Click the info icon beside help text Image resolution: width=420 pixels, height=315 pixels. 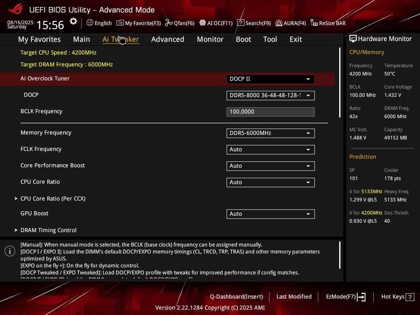(10, 251)
